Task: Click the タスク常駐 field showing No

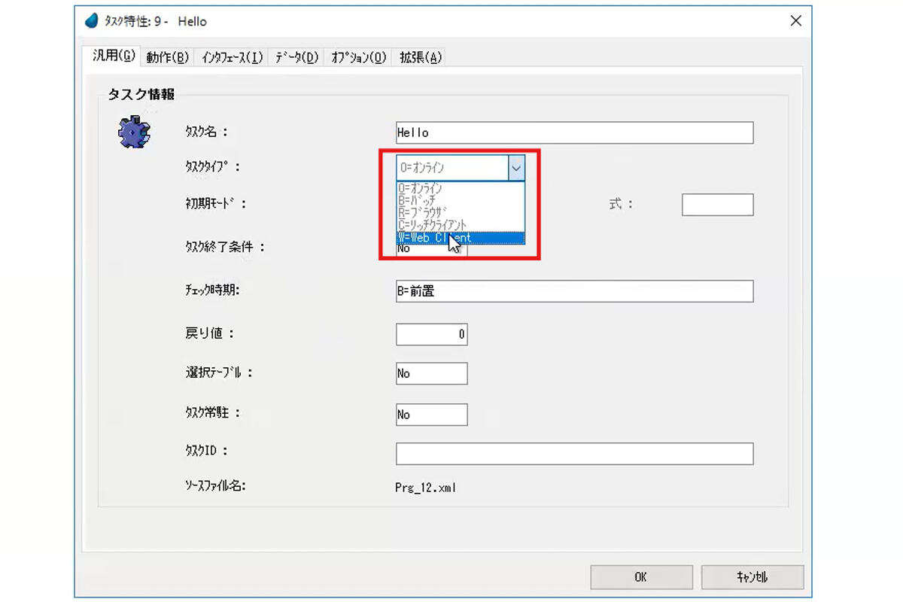Action: 431,415
